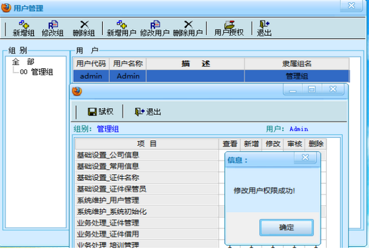369x249 pixels.
Task: Click the Admin user label in permission window
Action: tap(299, 129)
